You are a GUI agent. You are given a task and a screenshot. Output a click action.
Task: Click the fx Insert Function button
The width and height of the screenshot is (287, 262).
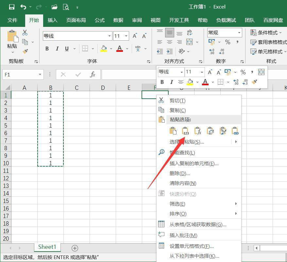coord(93,74)
